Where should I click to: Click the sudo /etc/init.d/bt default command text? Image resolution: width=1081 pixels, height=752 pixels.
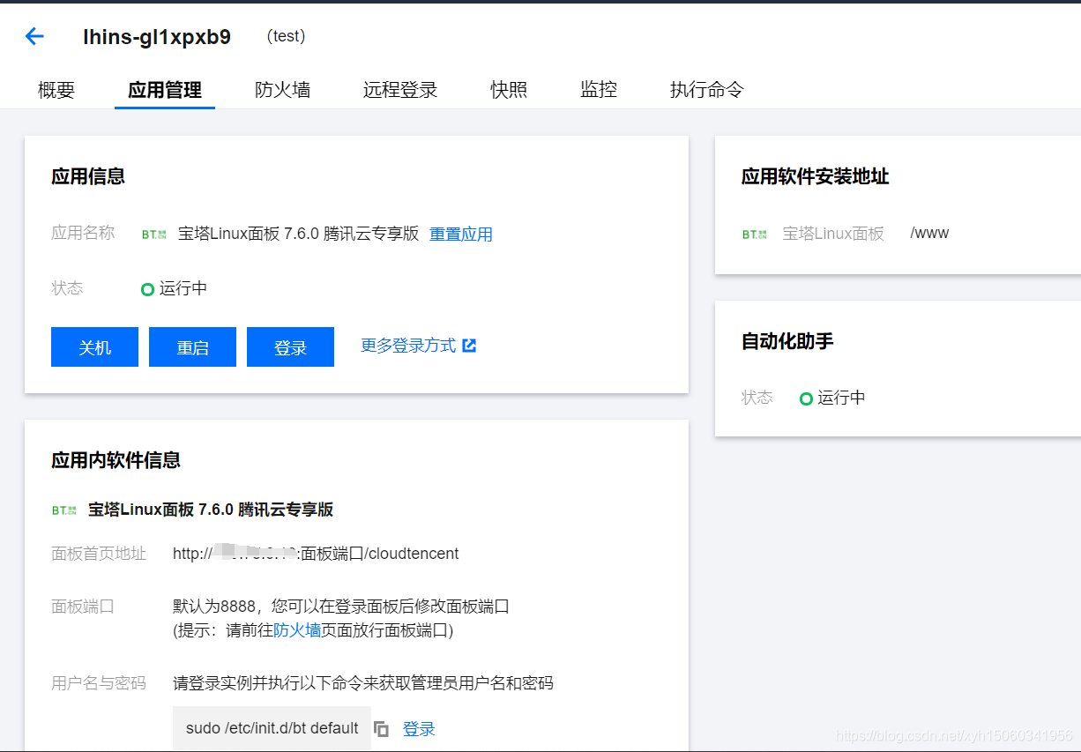click(x=272, y=729)
